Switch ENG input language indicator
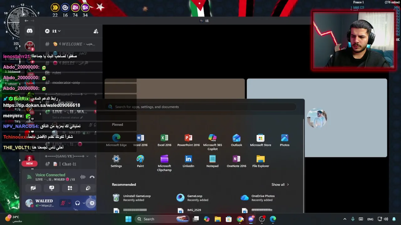Screen dimensions: 401x225 370,219
